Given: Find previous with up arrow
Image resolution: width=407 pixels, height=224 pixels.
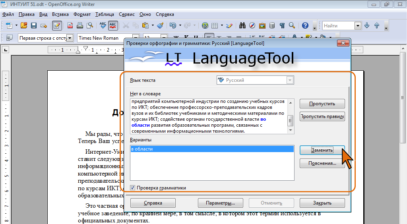Looking at the screenshot, I should [377, 25].
